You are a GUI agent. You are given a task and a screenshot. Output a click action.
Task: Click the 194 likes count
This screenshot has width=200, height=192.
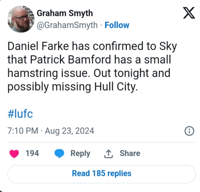[x=32, y=153]
